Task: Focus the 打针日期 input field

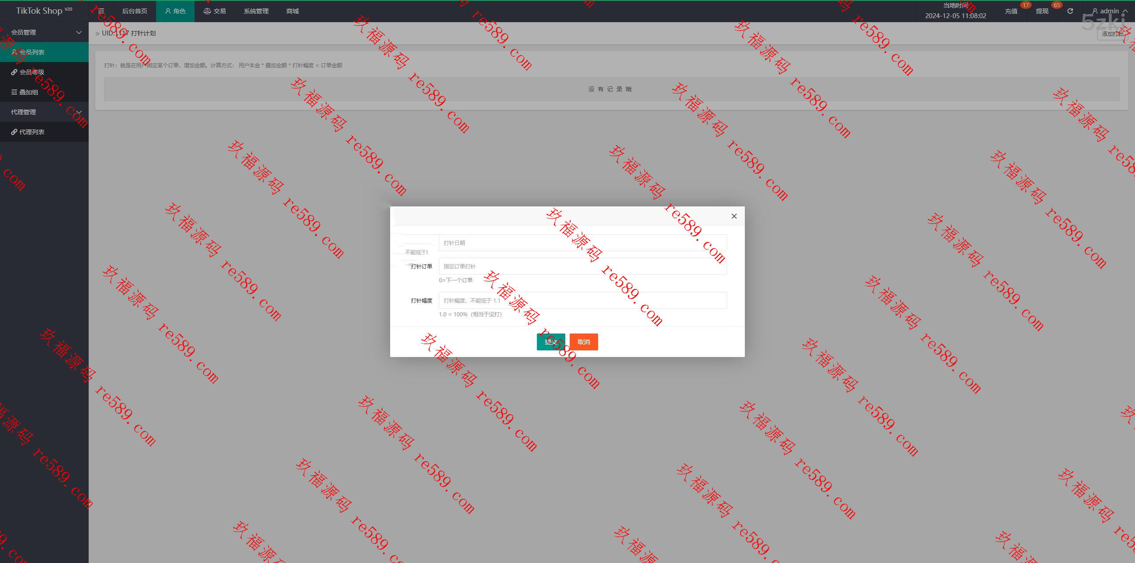Action: (583, 243)
